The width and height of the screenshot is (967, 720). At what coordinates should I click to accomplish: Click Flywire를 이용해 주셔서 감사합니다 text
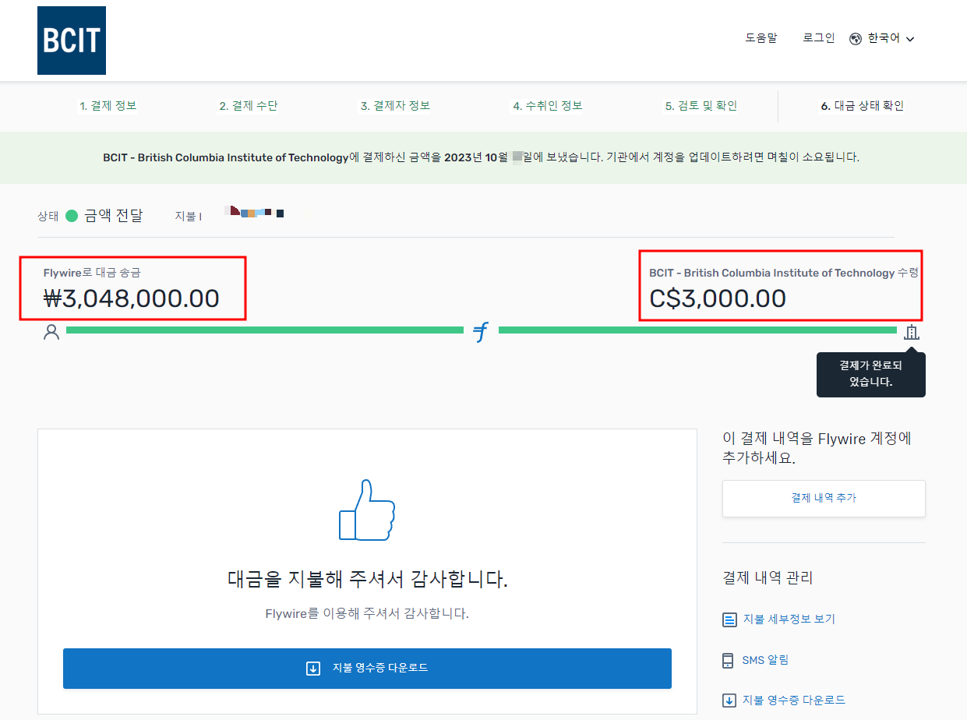[x=367, y=614]
